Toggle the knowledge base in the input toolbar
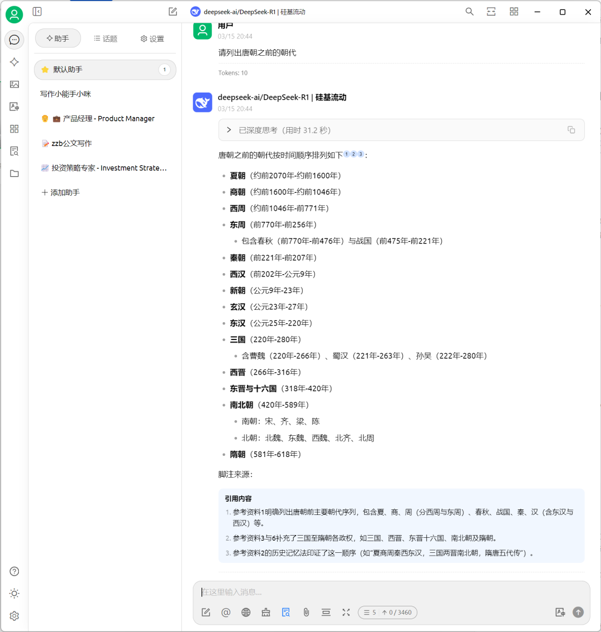 [285, 612]
